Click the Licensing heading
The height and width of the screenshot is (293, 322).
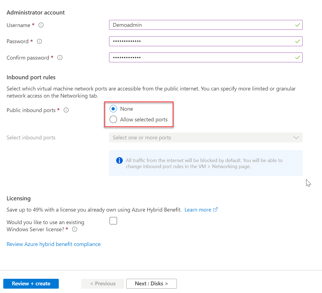[19, 198]
